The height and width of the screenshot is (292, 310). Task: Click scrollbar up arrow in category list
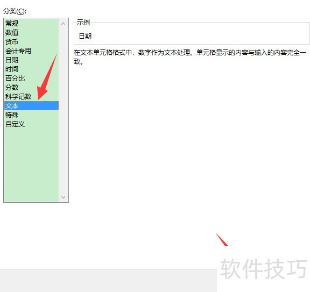click(x=64, y=24)
